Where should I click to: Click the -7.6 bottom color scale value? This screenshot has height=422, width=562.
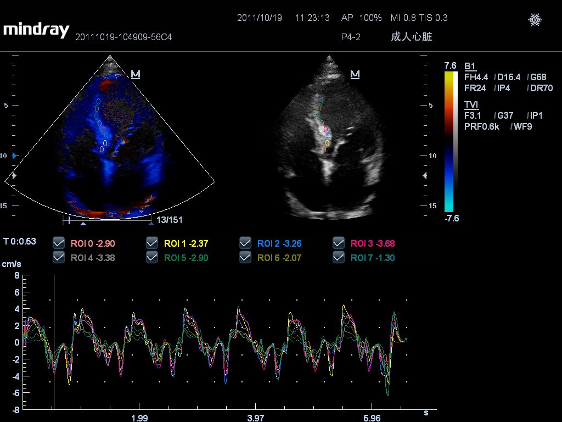452,219
